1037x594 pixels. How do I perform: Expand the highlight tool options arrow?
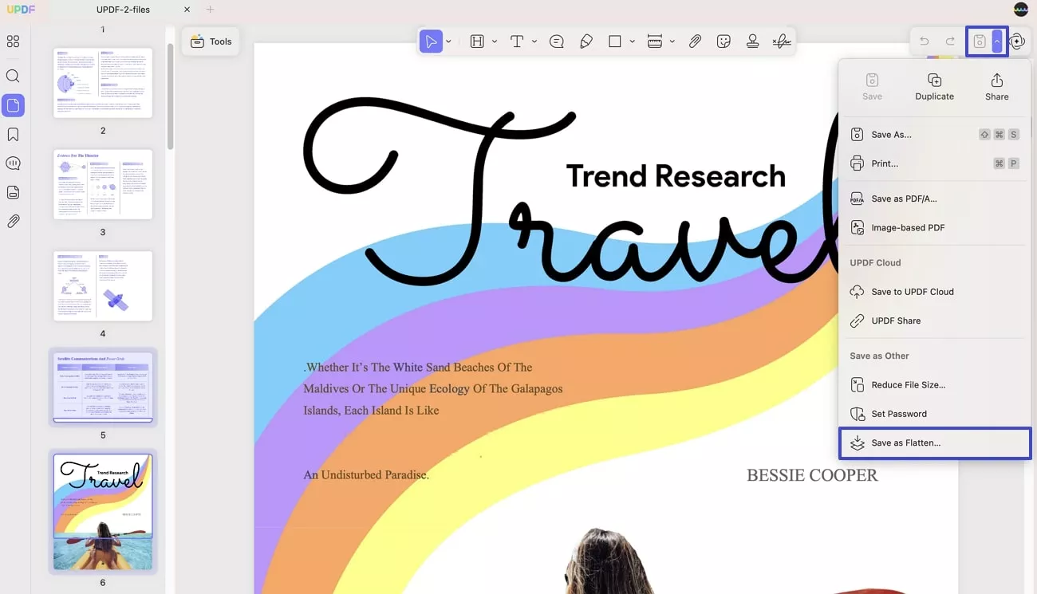coord(495,41)
